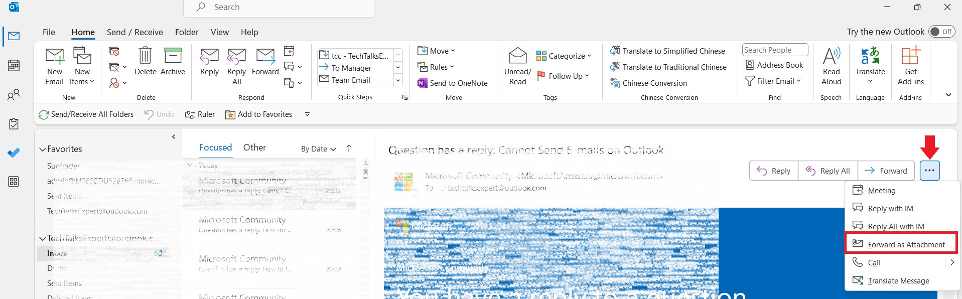962x299 pixels.
Task: Collapse the ribbon with chevron
Action: click(x=948, y=95)
